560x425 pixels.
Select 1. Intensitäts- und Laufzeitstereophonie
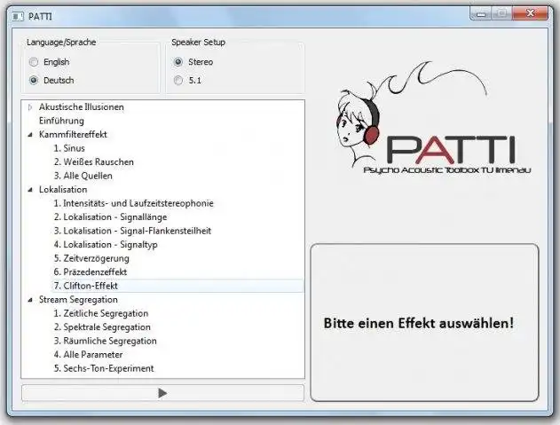click(134, 203)
